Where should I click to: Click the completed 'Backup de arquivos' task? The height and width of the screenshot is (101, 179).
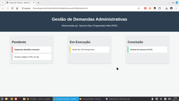point(147,50)
